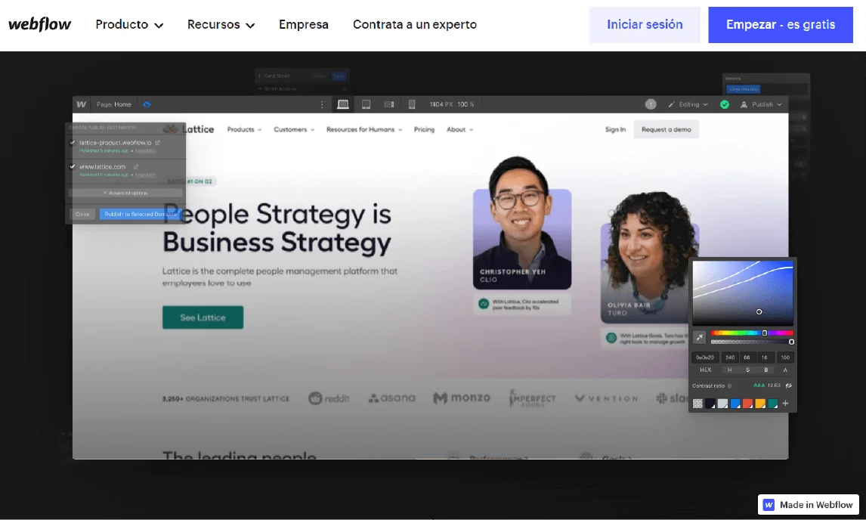Uncheck www.lattice.com domain checkbox
This screenshot has width=866, height=520.
click(73, 166)
